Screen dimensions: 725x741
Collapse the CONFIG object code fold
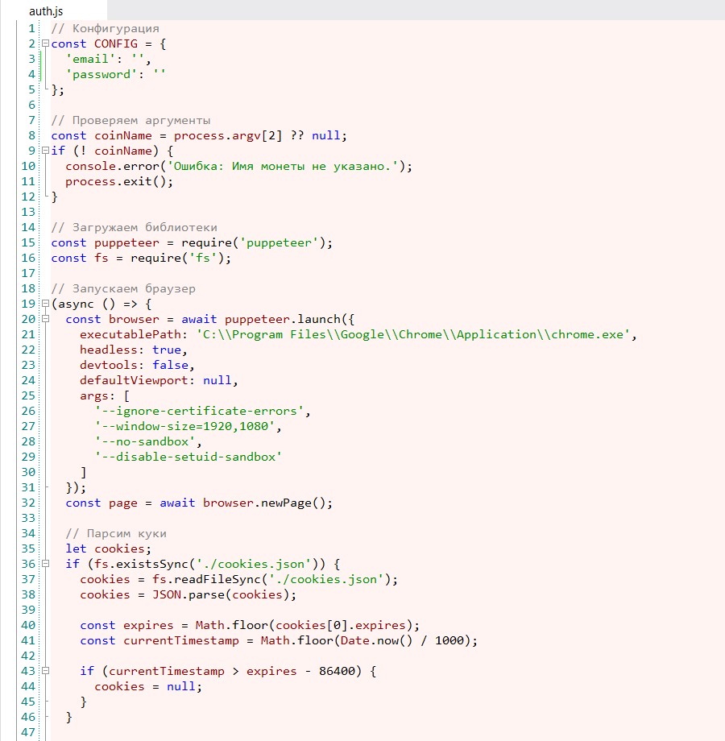point(47,43)
